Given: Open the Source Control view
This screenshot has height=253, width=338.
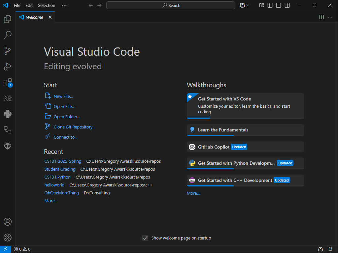Looking at the screenshot, I should click(x=8, y=51).
